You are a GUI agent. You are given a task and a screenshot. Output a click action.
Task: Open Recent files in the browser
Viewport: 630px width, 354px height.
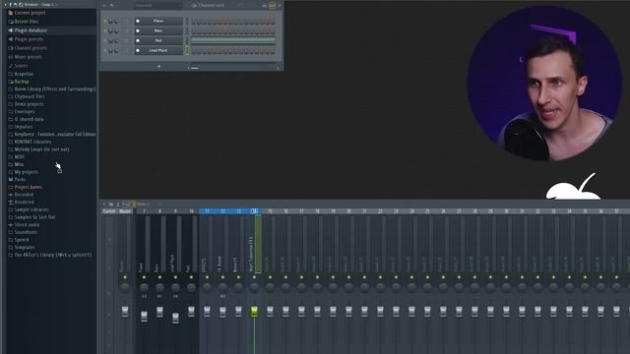pos(27,22)
